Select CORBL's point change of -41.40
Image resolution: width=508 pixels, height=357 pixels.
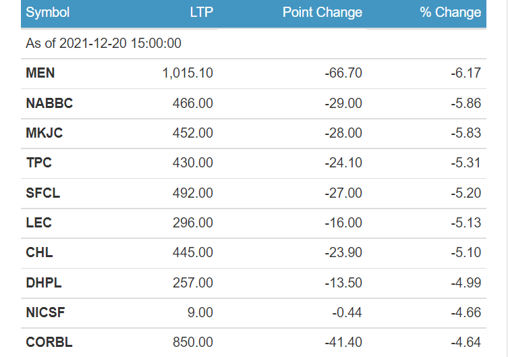point(343,342)
